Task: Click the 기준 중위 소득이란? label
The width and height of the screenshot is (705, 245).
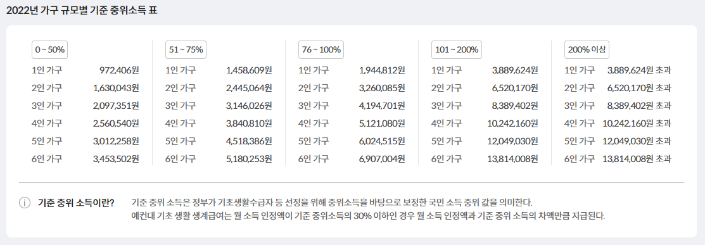Action: 76,203
